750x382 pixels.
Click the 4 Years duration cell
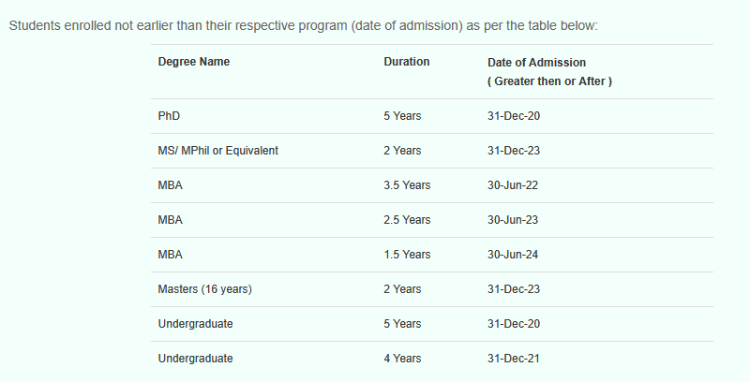[402, 359]
